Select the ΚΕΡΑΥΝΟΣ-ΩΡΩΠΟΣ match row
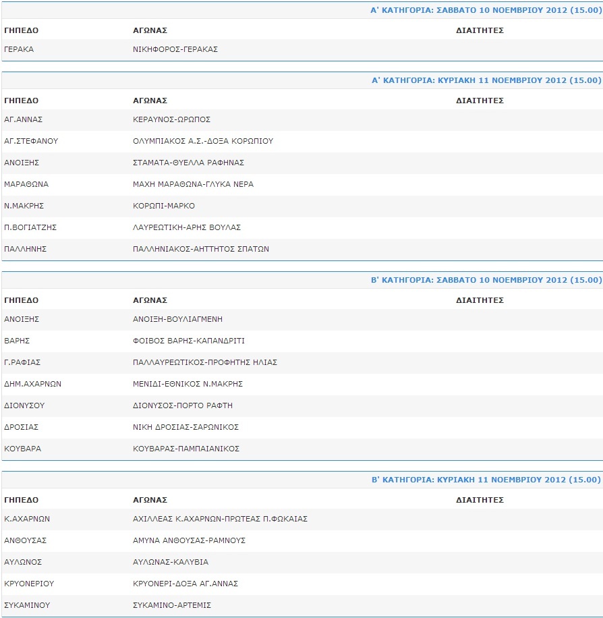Image resolution: width=603 pixels, height=618 pixels. click(302, 119)
